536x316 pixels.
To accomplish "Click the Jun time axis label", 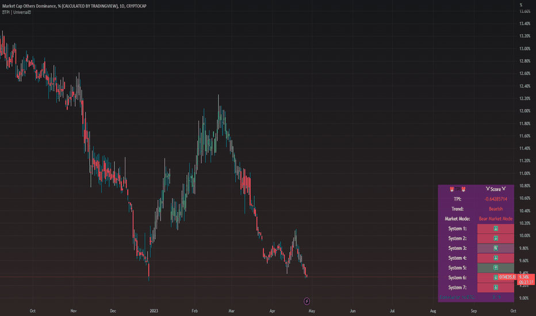I will point(353,311).
